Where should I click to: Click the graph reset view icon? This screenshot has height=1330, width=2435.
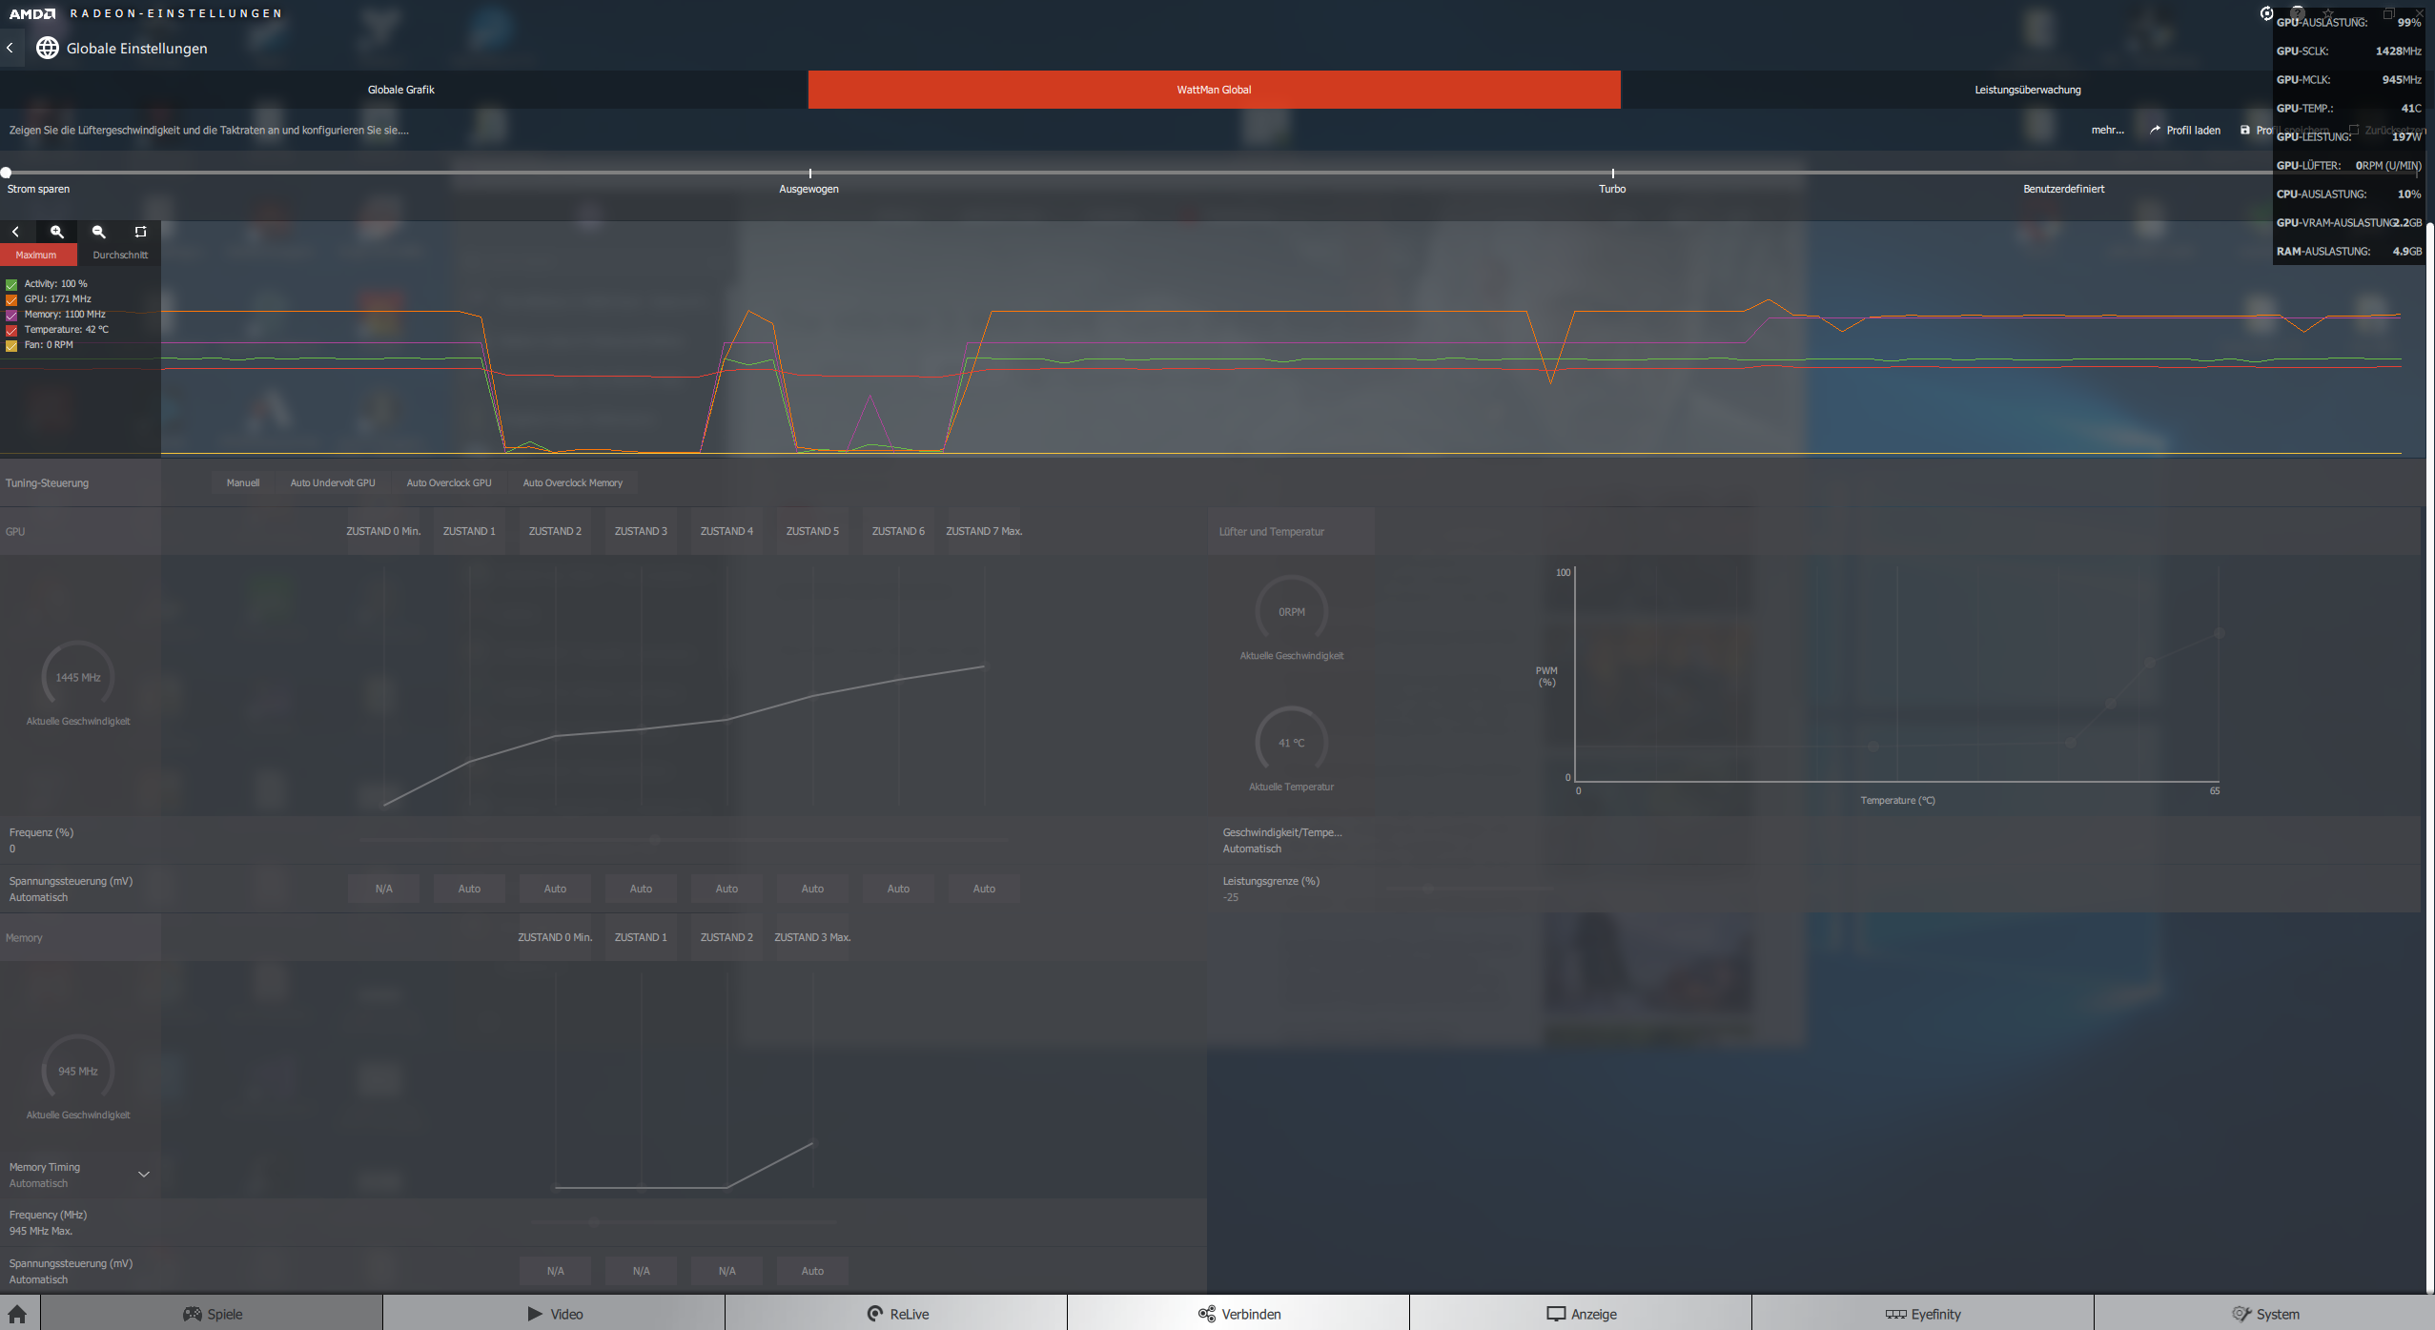140,232
